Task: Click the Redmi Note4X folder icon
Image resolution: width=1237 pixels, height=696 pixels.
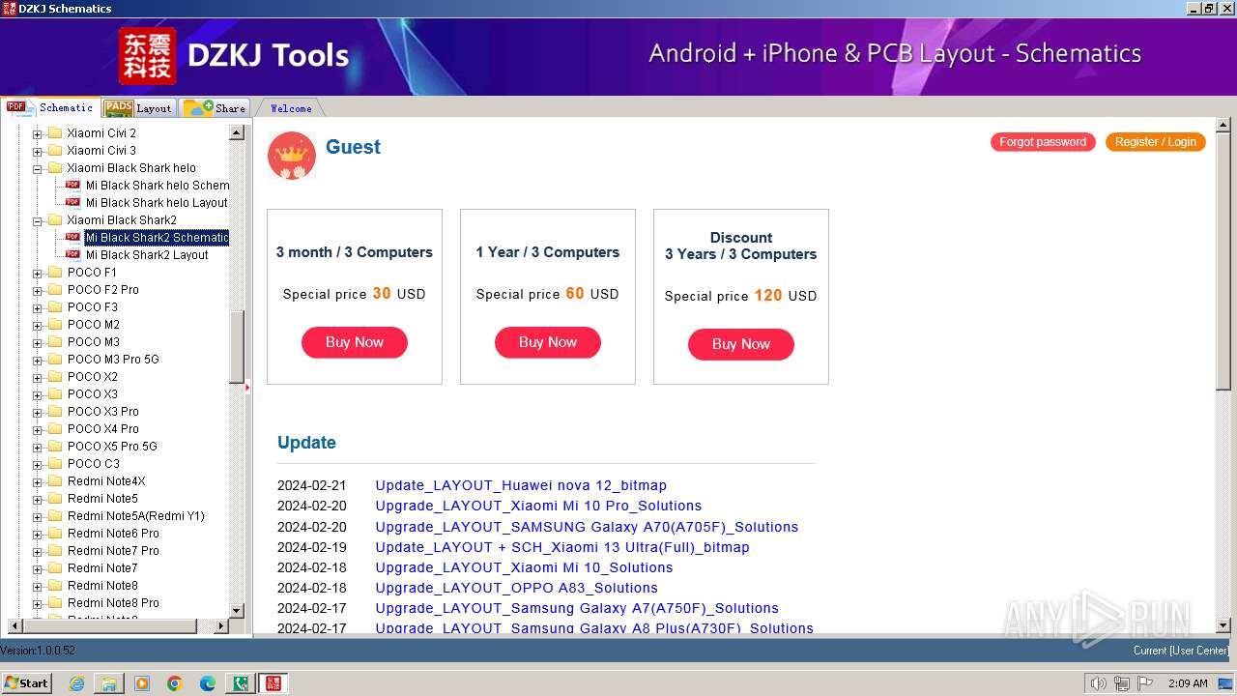Action: click(55, 480)
